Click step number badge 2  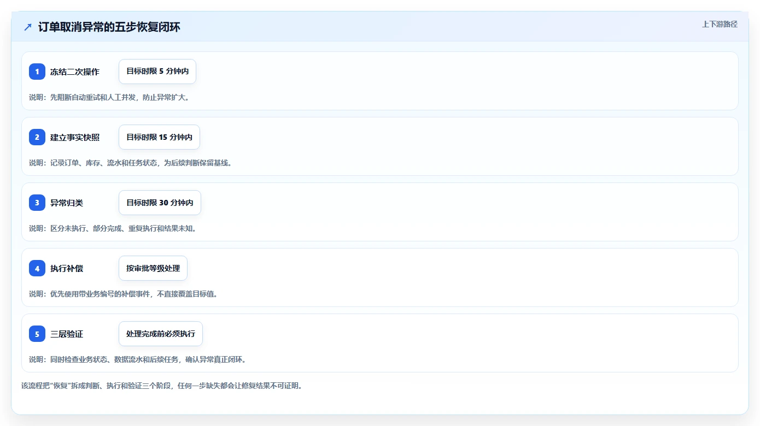coord(37,137)
